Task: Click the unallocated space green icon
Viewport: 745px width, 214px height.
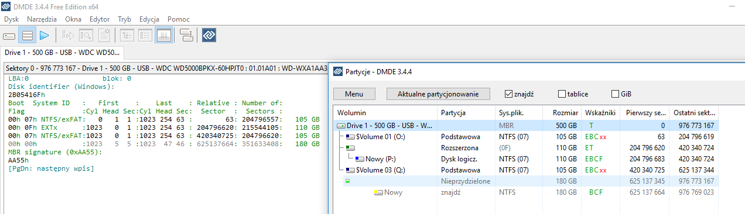Action: (347, 181)
